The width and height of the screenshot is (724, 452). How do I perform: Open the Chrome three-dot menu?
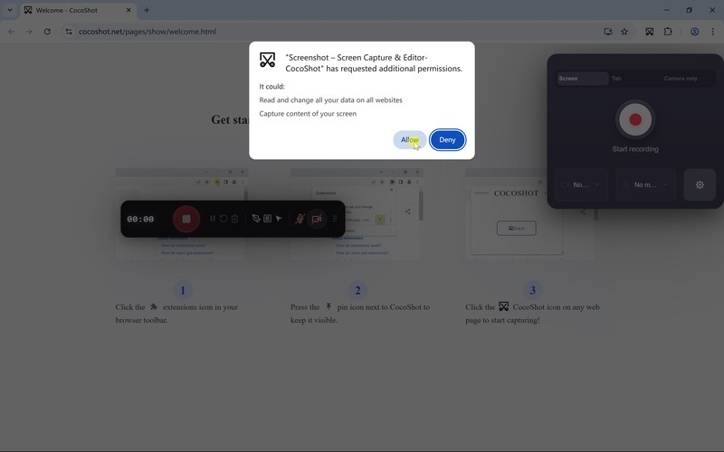coord(712,32)
